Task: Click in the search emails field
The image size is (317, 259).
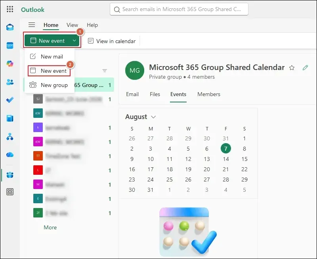Action: point(179,9)
